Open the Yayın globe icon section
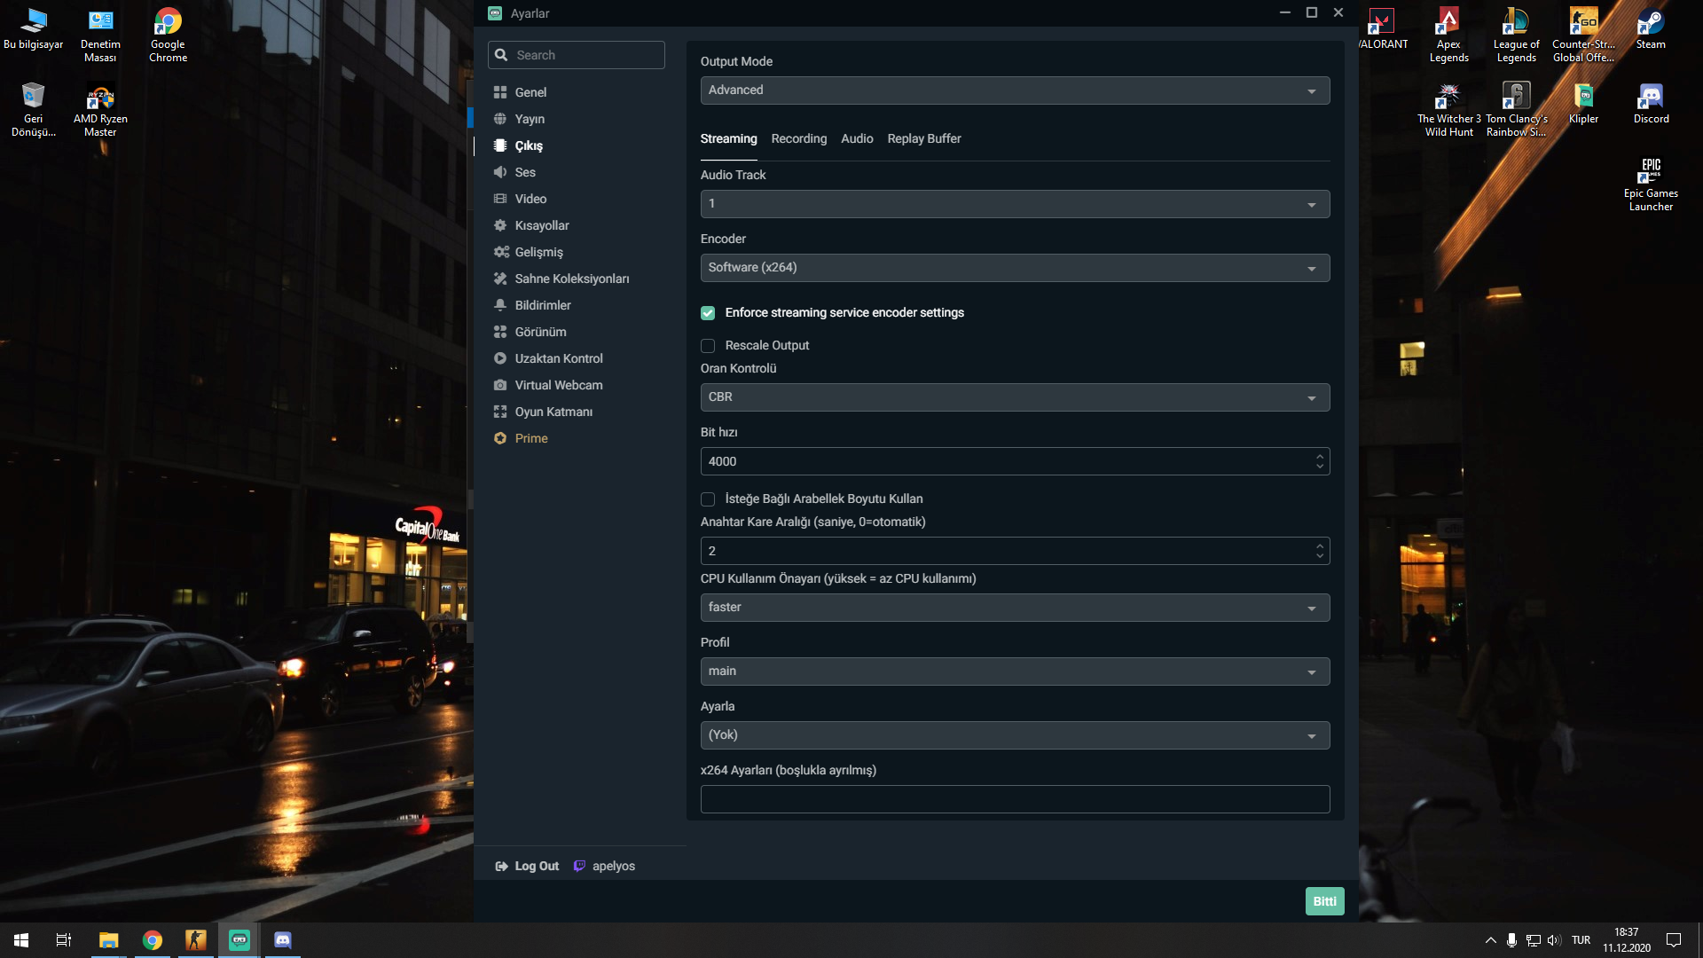This screenshot has width=1703, height=958. [x=529, y=119]
